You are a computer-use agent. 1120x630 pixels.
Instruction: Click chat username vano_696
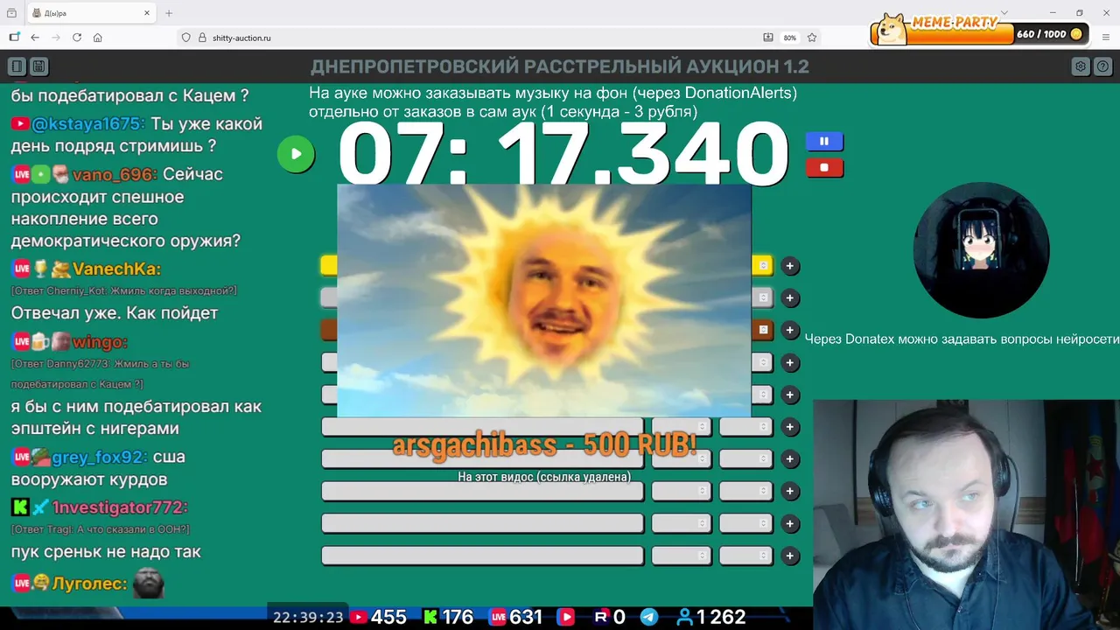click(x=115, y=174)
